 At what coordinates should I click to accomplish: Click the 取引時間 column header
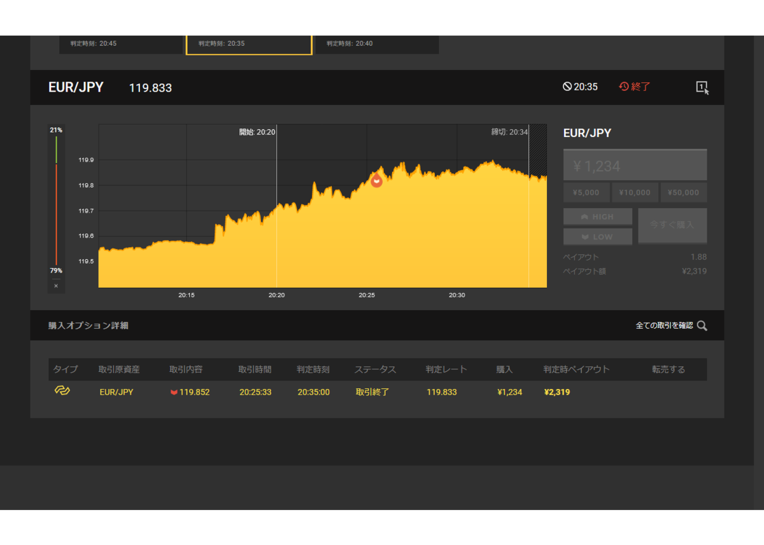pos(255,369)
